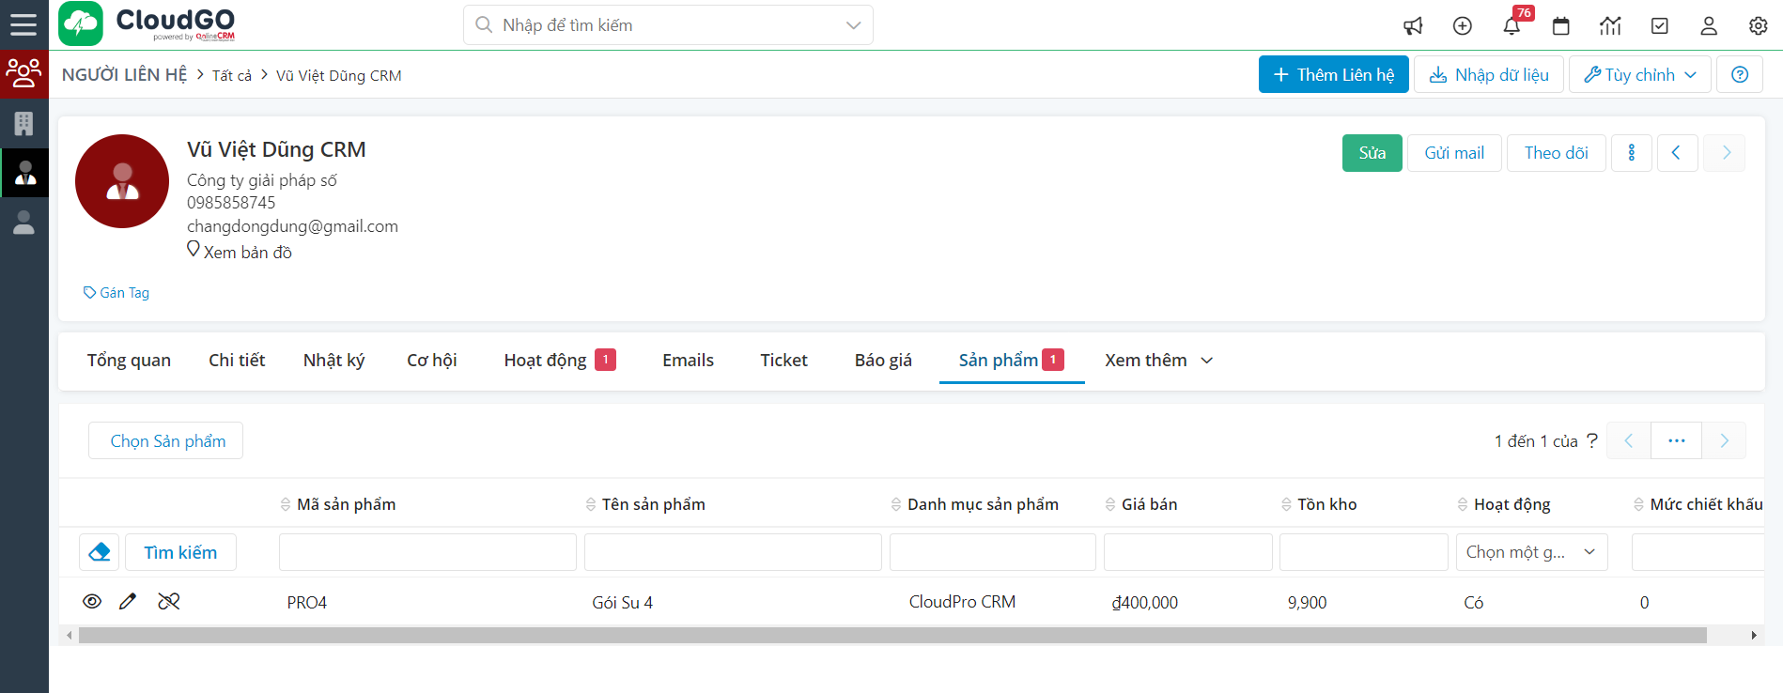Switch to the Chi tiết tab
This screenshot has height=693, width=1783.
[237, 361]
